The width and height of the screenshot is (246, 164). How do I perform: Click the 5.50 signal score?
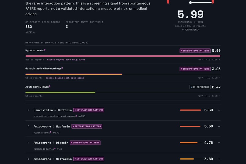click(x=208, y=126)
